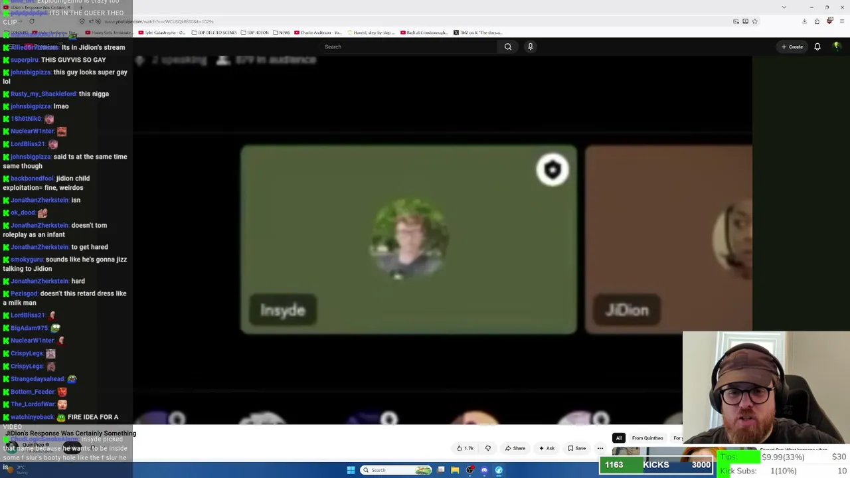Share the video
The width and height of the screenshot is (850, 478).
pyautogui.click(x=515, y=448)
